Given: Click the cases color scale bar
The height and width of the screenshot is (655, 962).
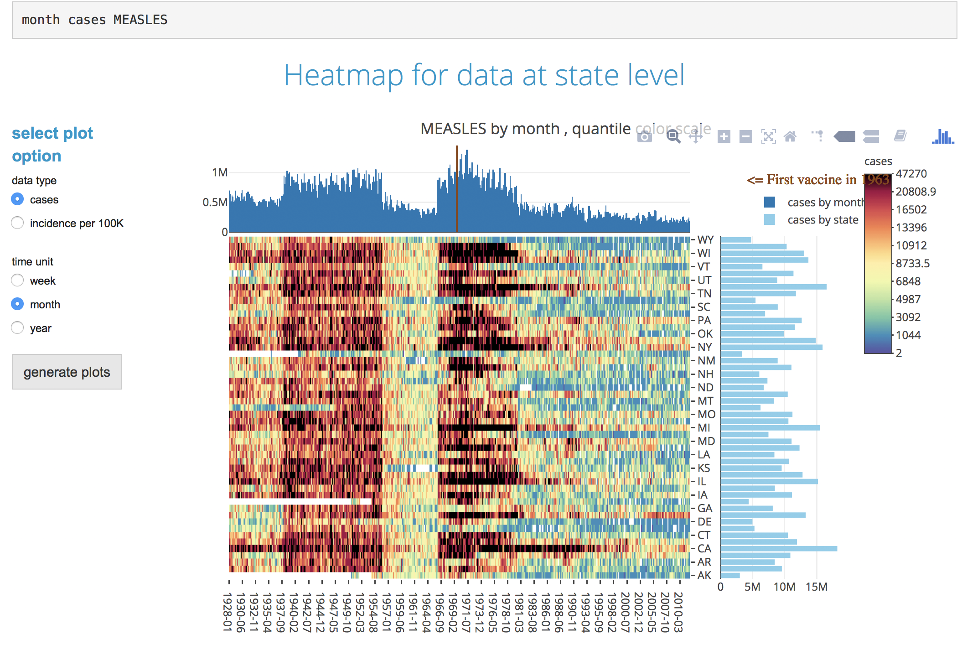Looking at the screenshot, I should [878, 264].
